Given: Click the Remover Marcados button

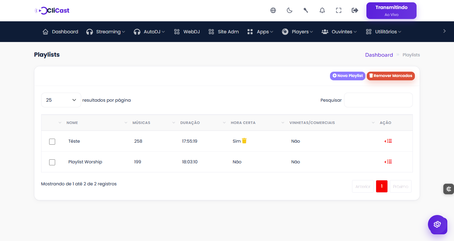Looking at the screenshot, I should pos(391,76).
